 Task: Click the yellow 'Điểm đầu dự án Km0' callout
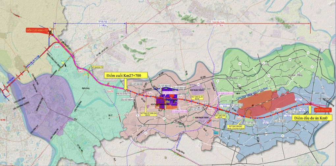tap(312, 118)
